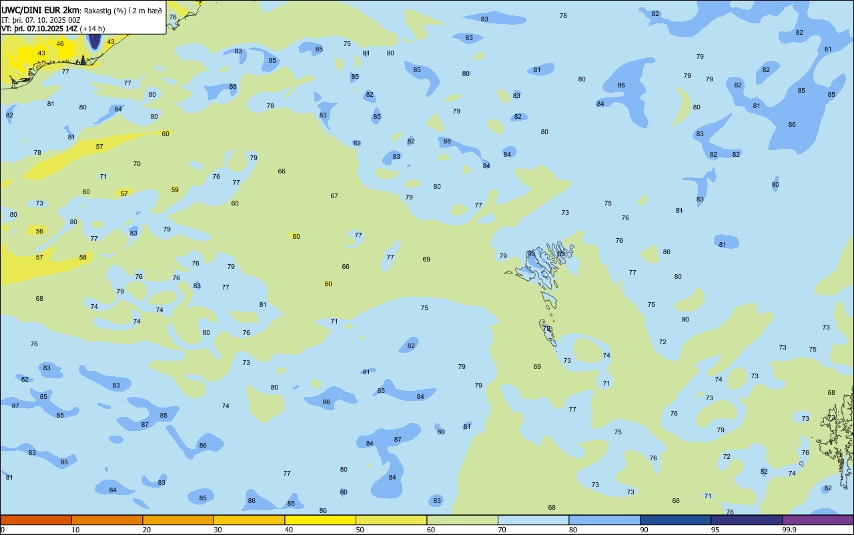Click the '10' legend tick label
854x535 pixels.
click(75, 530)
